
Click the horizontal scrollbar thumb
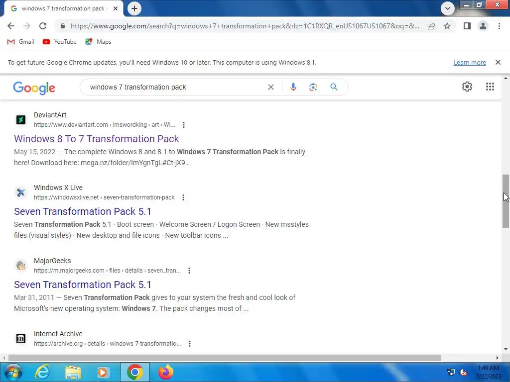[225, 358]
